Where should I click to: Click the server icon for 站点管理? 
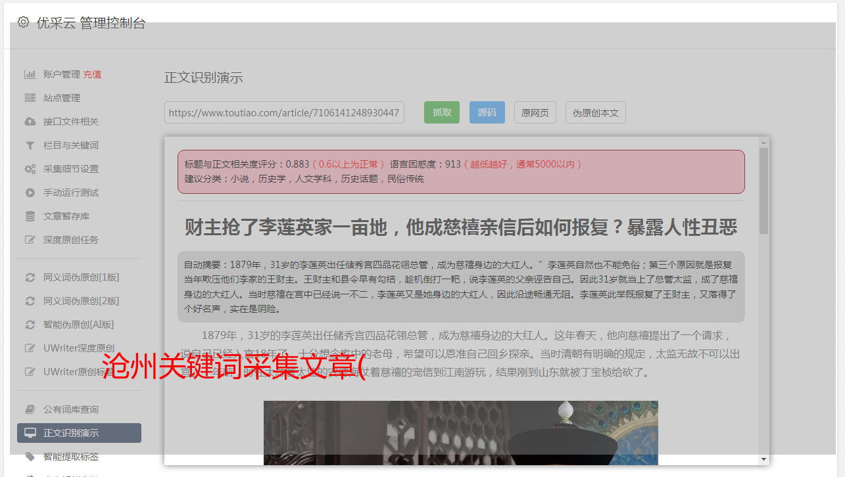pos(30,98)
